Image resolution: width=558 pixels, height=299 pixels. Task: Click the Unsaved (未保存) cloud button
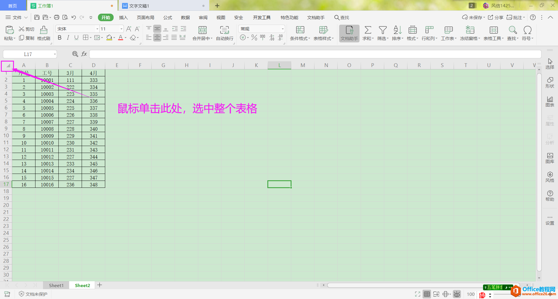pyautogui.click(x=473, y=17)
